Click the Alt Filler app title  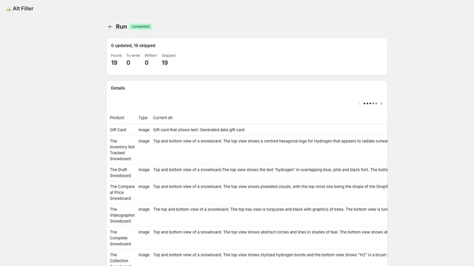23,9
